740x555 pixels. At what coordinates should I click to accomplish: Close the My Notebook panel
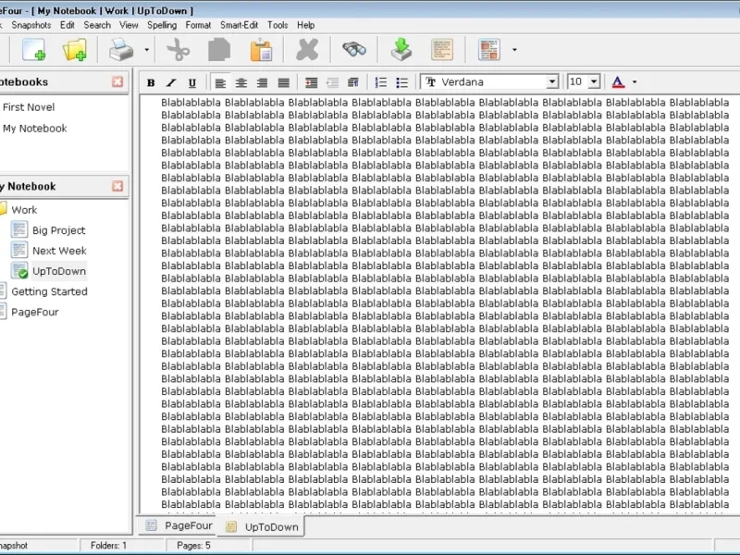117,186
